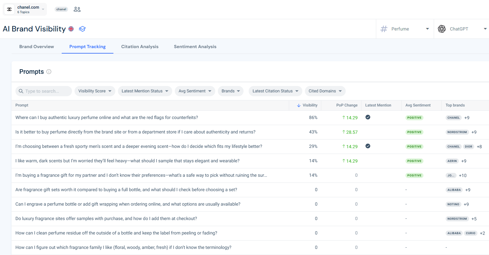Click mention checkmark for sporty men's scent prompt
Viewport: 489px width, 255px height.
click(x=368, y=146)
